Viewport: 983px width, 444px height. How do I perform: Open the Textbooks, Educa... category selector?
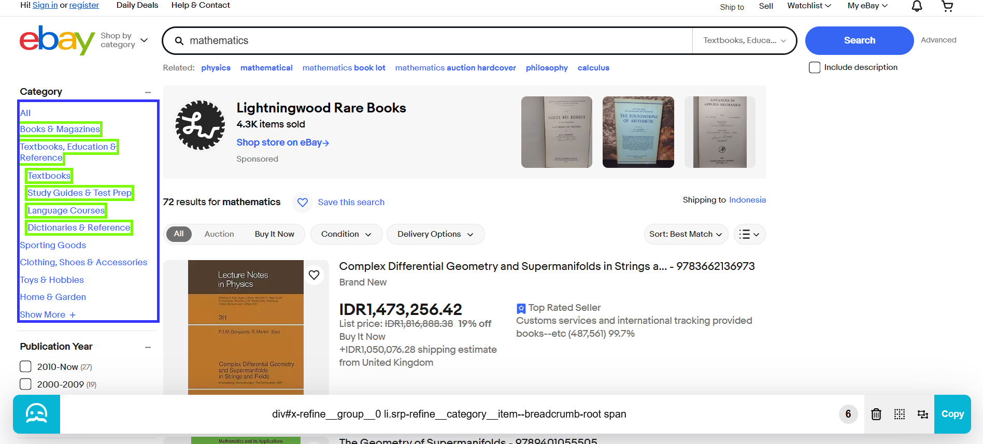point(744,40)
